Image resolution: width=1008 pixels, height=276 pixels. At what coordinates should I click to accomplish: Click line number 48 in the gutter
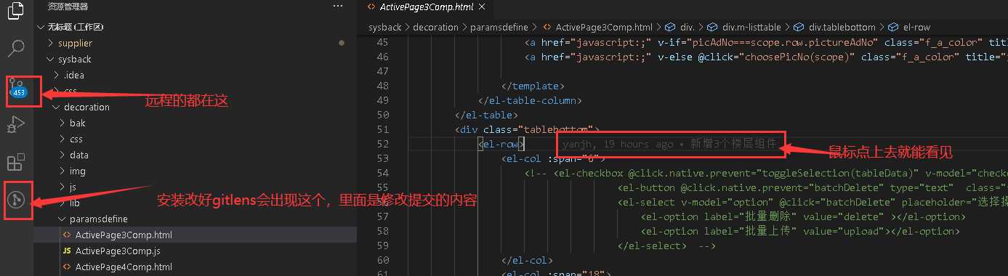point(383,86)
